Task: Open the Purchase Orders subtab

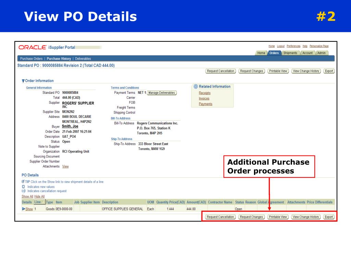Action: pyautogui.click(x=31, y=59)
